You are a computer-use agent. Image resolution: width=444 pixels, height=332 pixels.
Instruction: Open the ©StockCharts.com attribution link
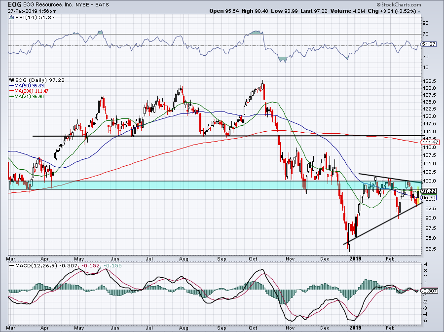pos(399,5)
